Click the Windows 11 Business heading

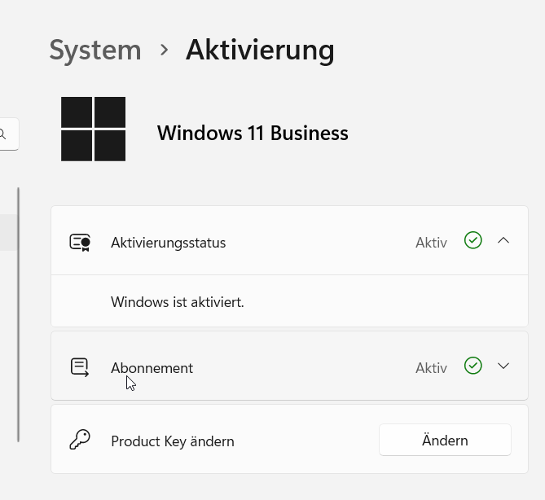click(x=253, y=133)
